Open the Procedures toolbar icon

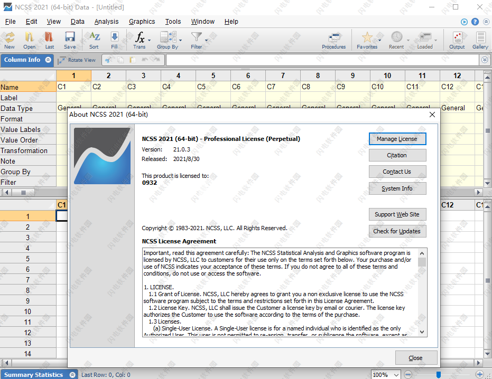tap(334, 40)
